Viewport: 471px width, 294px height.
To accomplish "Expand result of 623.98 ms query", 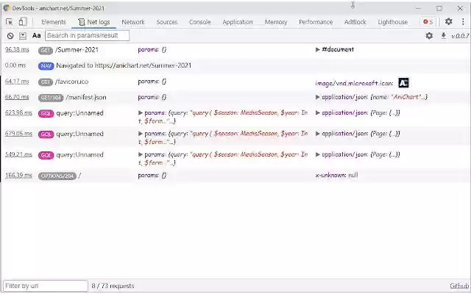I will point(317,112).
